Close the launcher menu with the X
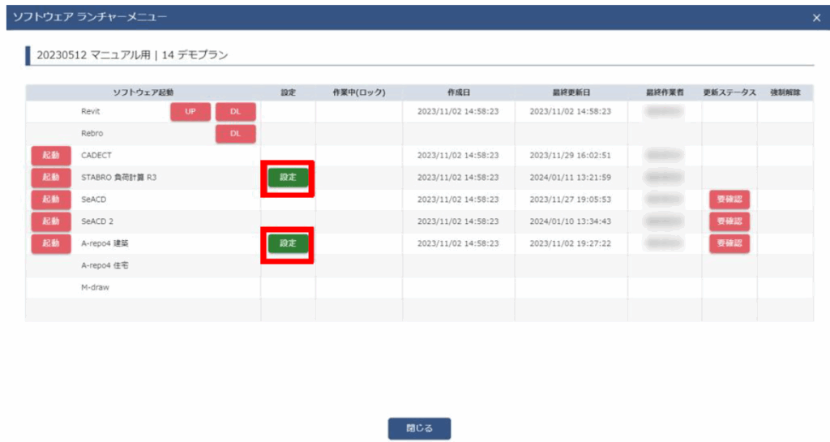This screenshot has width=830, height=442. (x=816, y=17)
